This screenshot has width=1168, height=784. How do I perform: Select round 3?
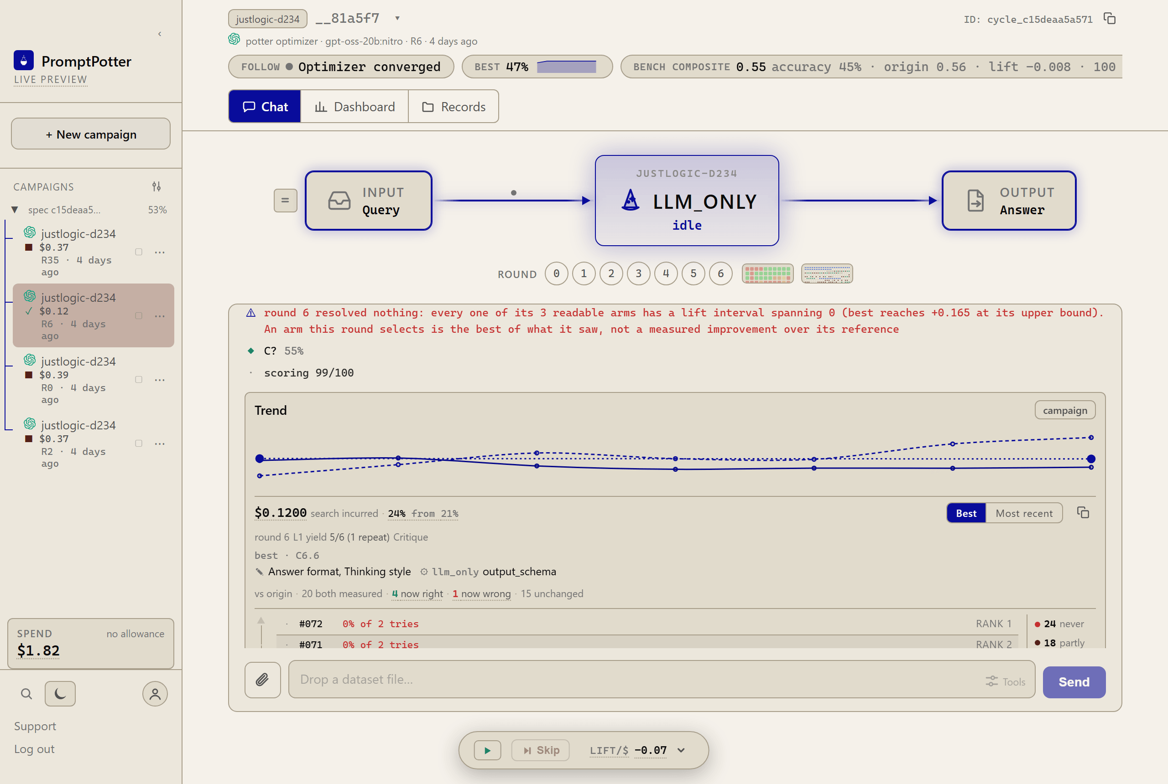639,273
